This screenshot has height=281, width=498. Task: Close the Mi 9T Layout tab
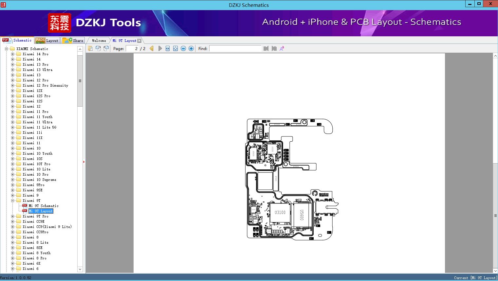point(139,41)
